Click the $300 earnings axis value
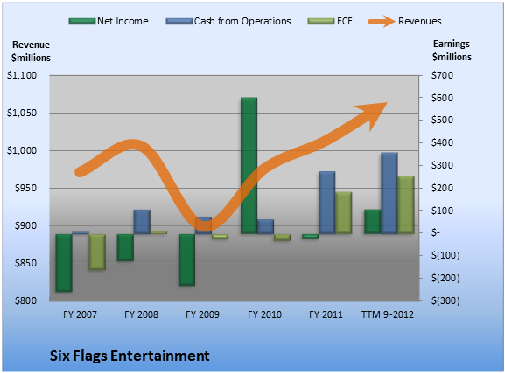The height and width of the screenshot is (373, 505). pos(443,165)
